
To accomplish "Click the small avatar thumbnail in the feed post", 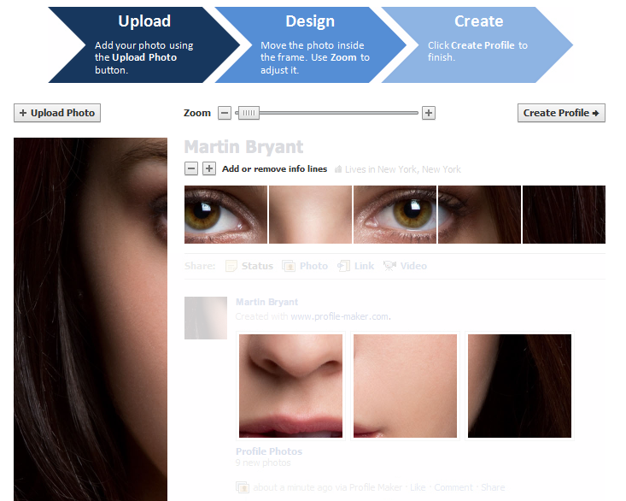I will [206, 318].
